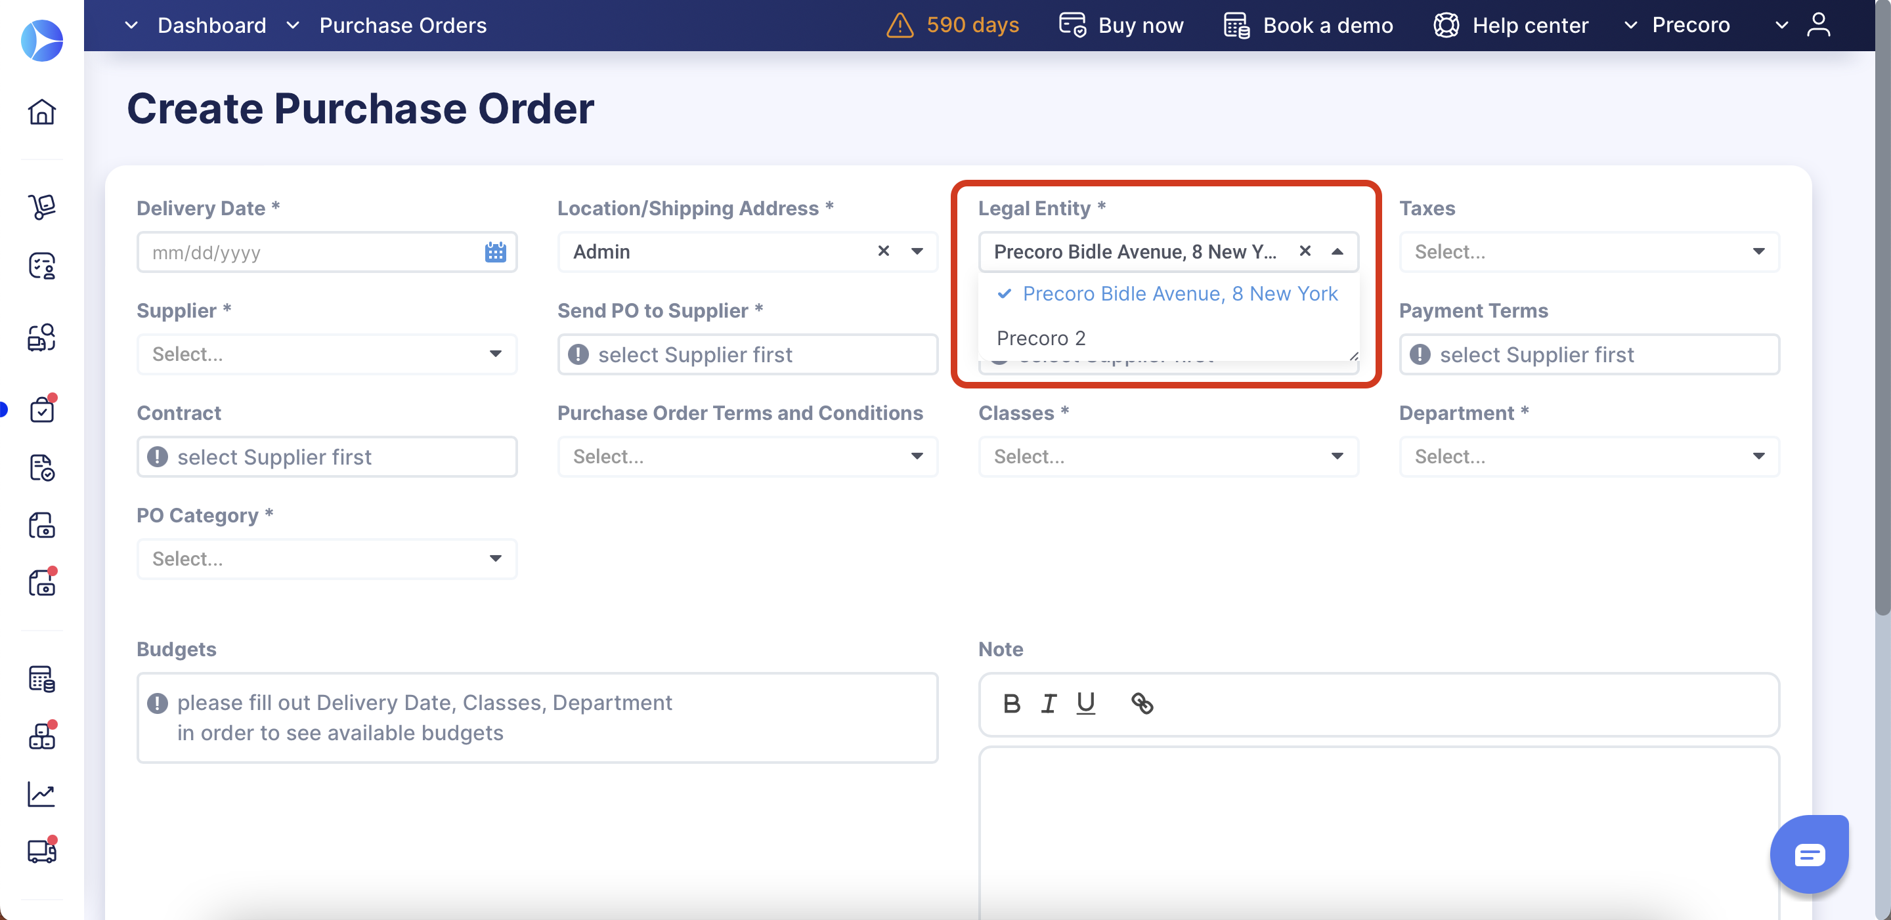
Task: Click the Bold formatting button in Note
Action: (1012, 703)
